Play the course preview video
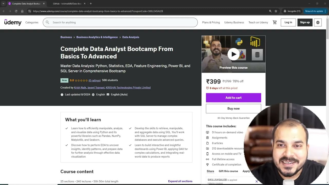The height and width of the screenshot is (185, 329). pyautogui.click(x=233, y=54)
